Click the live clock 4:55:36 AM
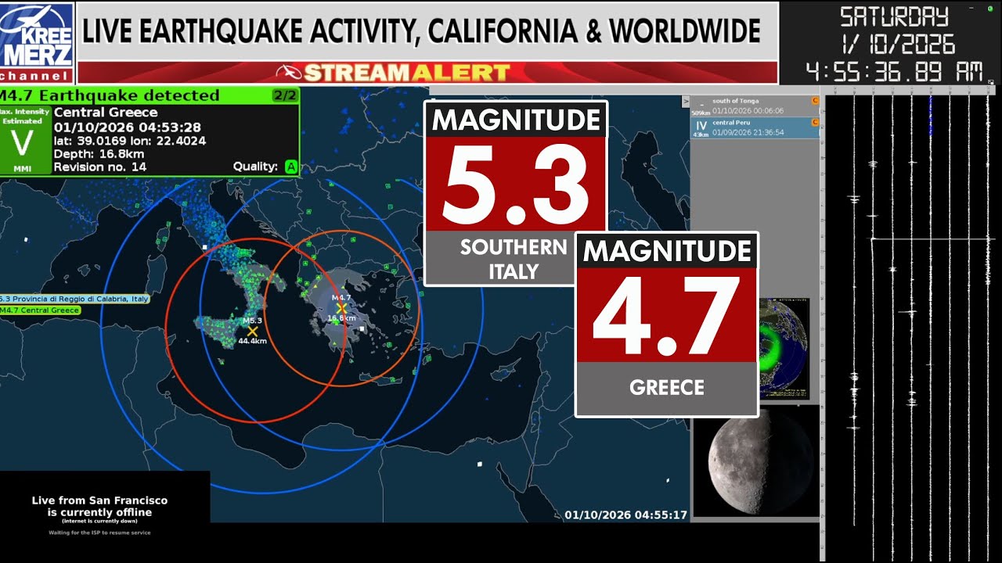 tap(894, 73)
